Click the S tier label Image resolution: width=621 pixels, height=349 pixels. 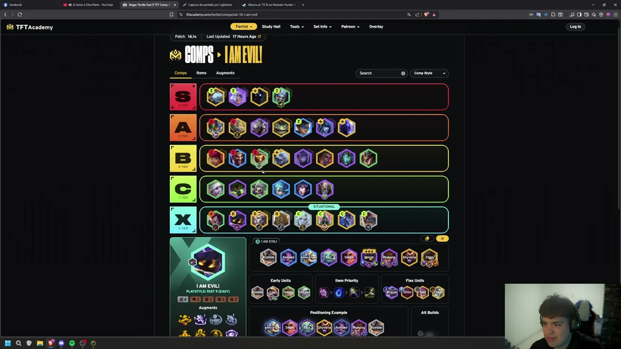tap(183, 97)
